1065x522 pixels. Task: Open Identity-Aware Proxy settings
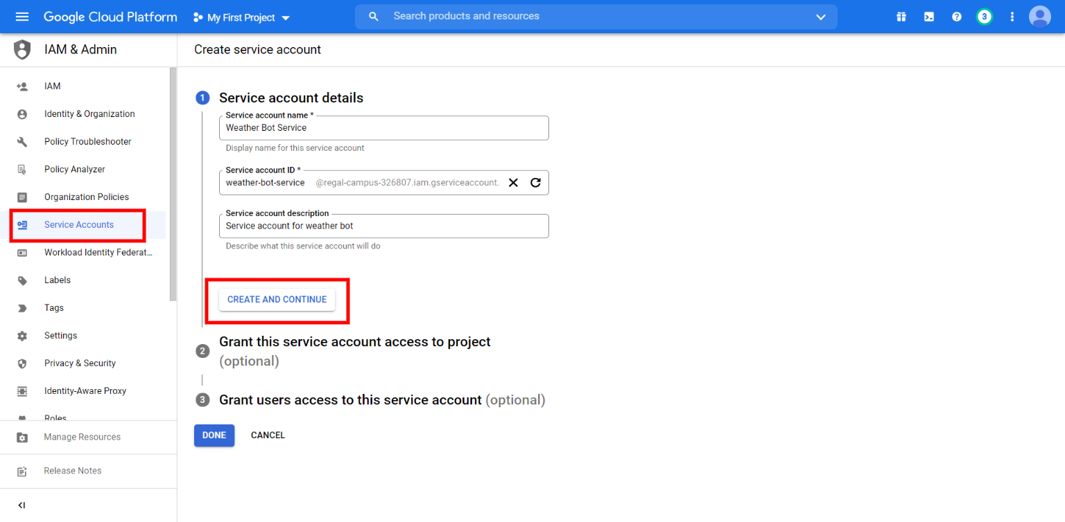pyautogui.click(x=85, y=390)
